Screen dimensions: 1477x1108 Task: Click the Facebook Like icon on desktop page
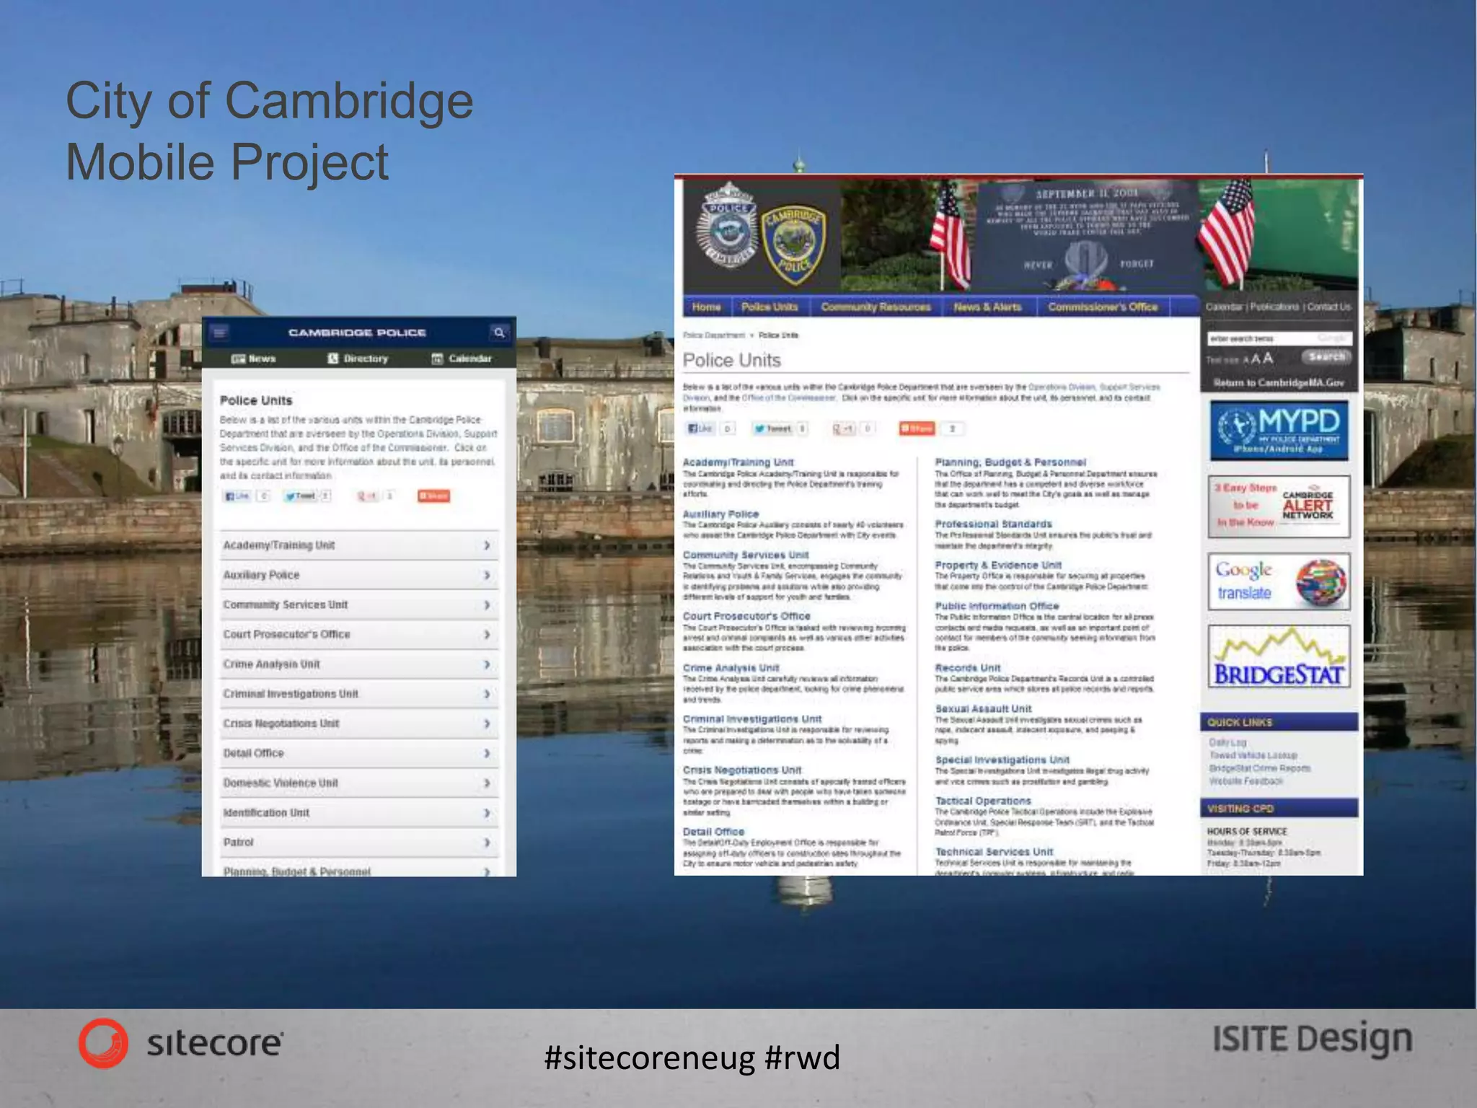699,428
